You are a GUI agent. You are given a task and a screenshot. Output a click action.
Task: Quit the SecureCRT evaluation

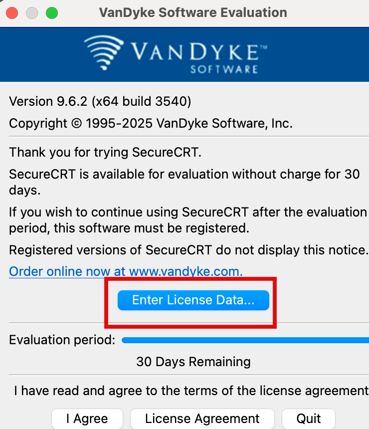tap(308, 419)
